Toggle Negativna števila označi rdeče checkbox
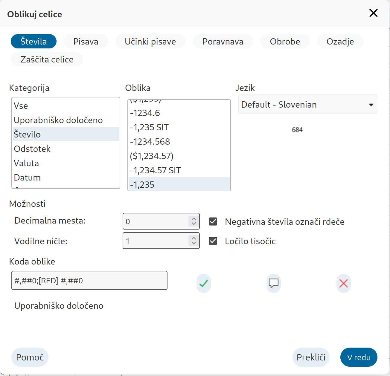The image size is (390, 376). pos(213,221)
